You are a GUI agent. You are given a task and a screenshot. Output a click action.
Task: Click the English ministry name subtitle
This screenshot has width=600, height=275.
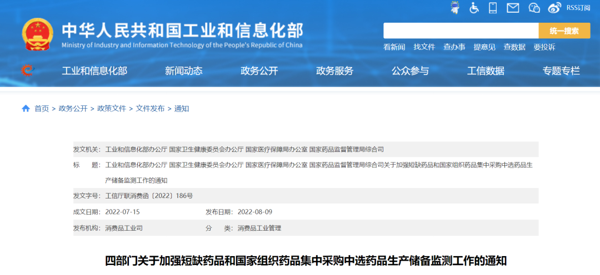182,45
